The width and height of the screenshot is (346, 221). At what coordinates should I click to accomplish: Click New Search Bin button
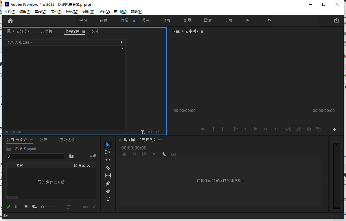pyautogui.click(x=71, y=156)
